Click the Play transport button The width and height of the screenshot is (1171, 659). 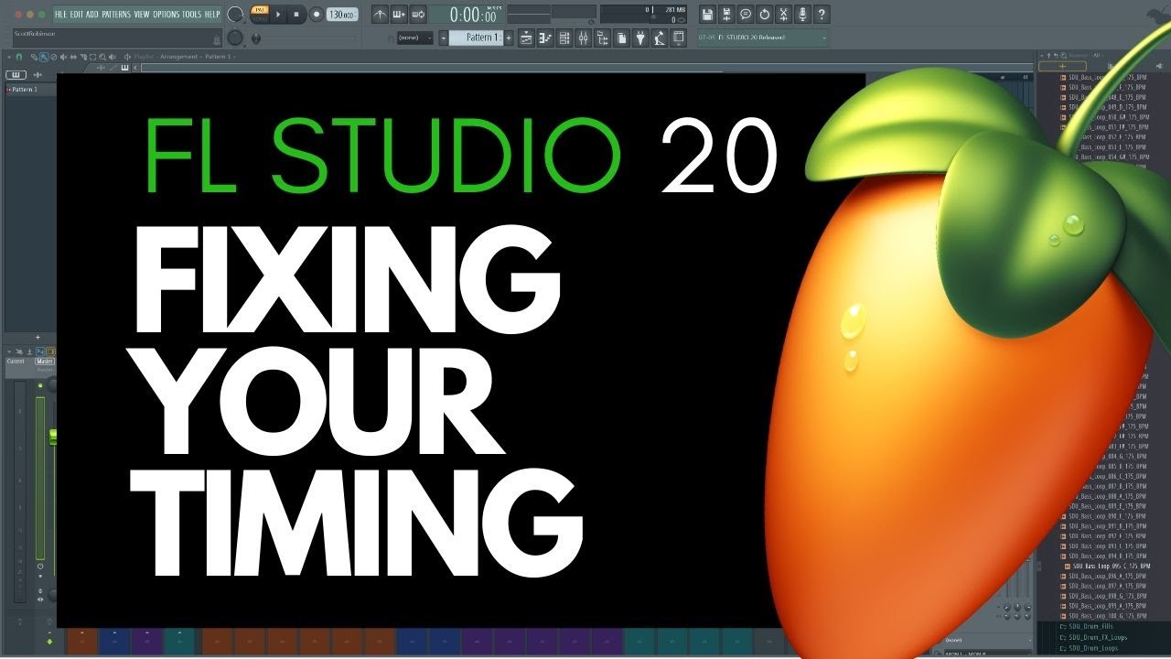tap(278, 15)
